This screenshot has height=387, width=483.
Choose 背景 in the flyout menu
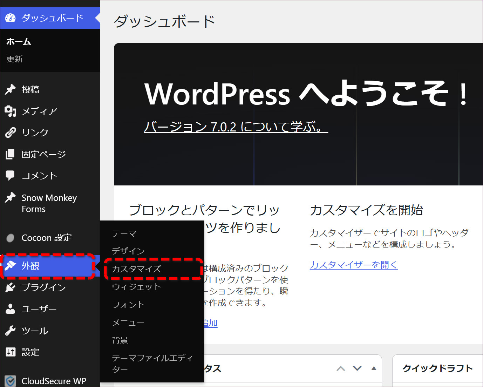pos(120,340)
